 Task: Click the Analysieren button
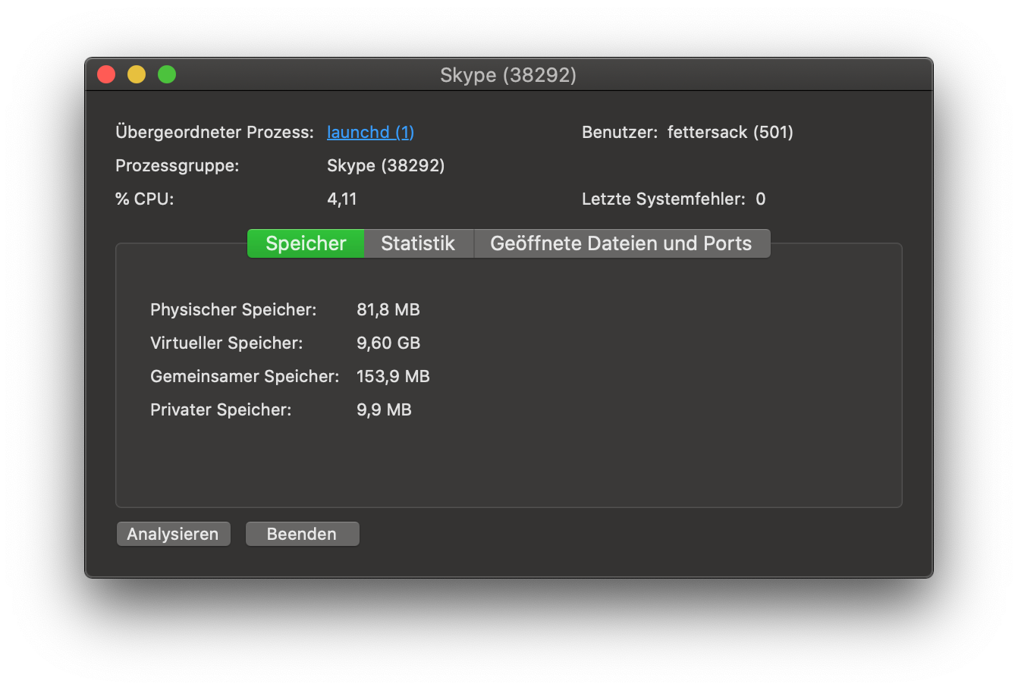pyautogui.click(x=173, y=534)
